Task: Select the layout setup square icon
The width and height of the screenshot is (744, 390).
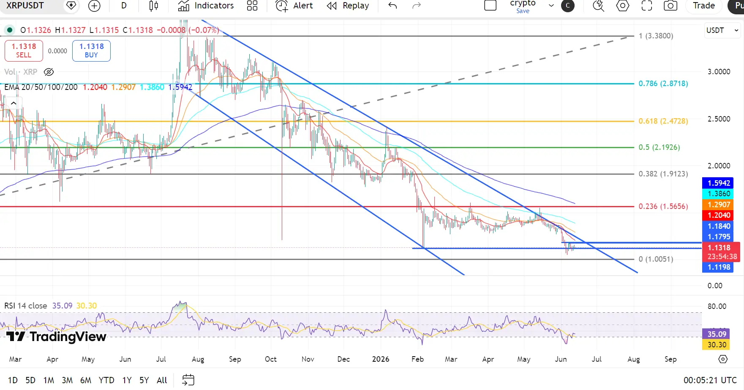Action: [x=490, y=5]
